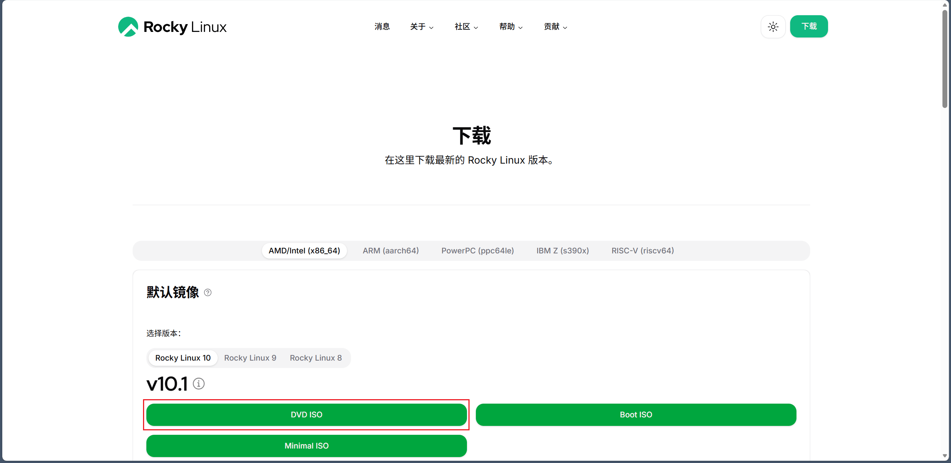Click the v10.1 version number text
The height and width of the screenshot is (463, 951).
click(167, 384)
